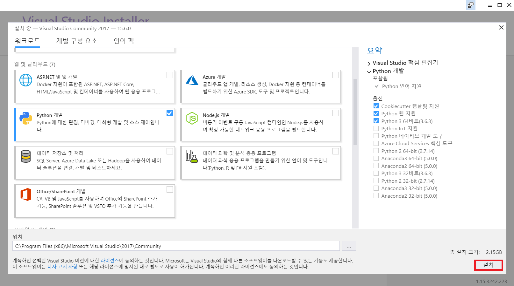Uncheck the Python 개발 workload checkbox
Image resolution: width=514 pixels, height=286 pixels.
pyautogui.click(x=170, y=113)
